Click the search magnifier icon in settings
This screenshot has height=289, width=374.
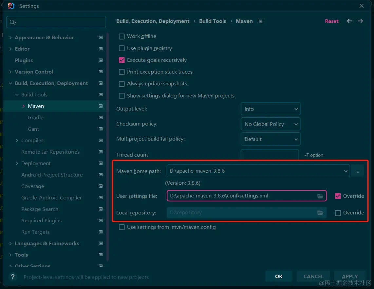pos(13,22)
